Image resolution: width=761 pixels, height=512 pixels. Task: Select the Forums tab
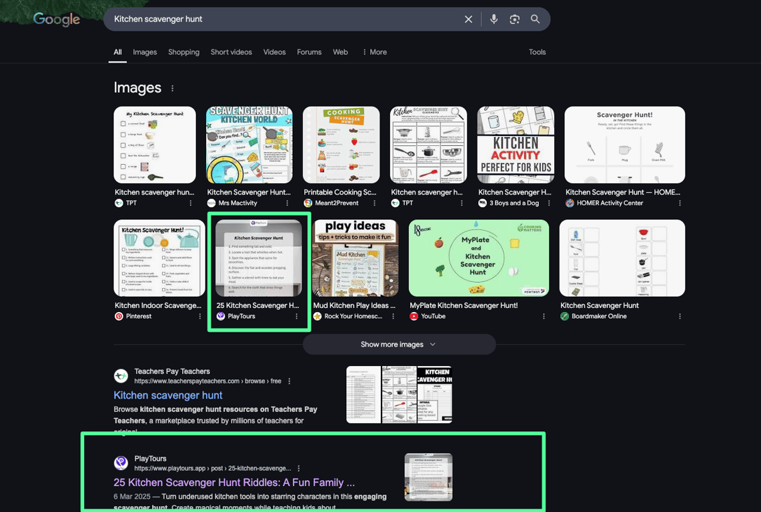[309, 52]
